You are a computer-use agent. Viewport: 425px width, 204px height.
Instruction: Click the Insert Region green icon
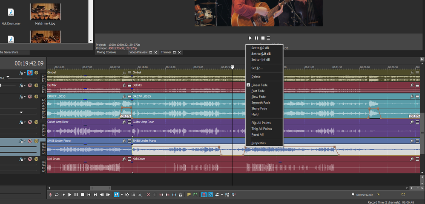point(195,195)
